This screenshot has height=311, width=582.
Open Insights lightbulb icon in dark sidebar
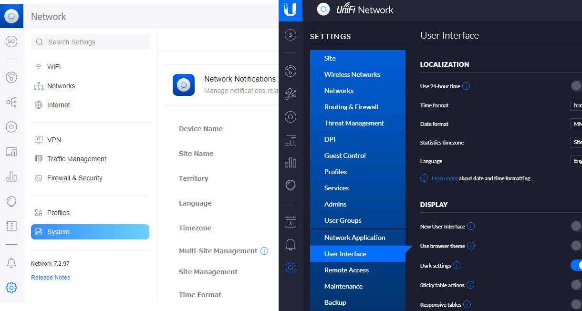tap(291, 186)
